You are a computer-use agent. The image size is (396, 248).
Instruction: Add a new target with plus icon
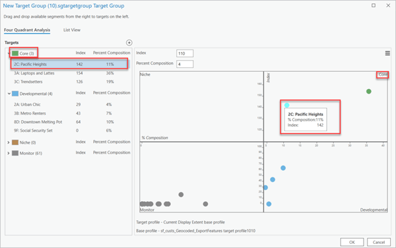(x=129, y=43)
